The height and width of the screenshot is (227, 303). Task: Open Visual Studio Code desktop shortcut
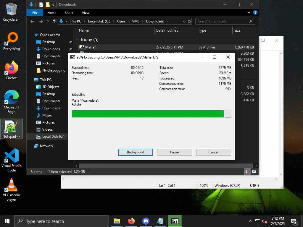click(12, 160)
